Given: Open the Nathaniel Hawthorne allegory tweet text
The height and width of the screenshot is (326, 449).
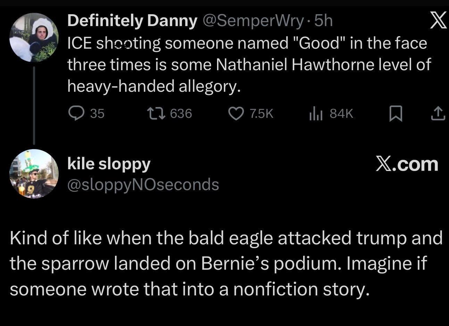Looking at the screenshot, I should point(248,65).
